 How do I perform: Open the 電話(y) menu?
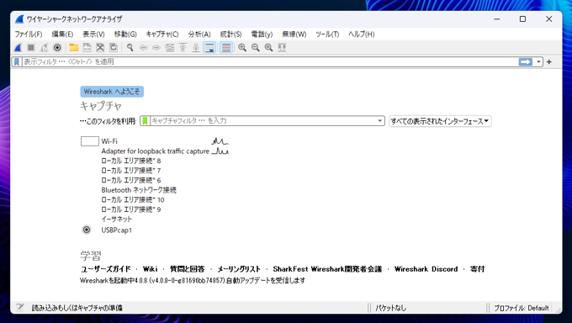[x=262, y=34]
